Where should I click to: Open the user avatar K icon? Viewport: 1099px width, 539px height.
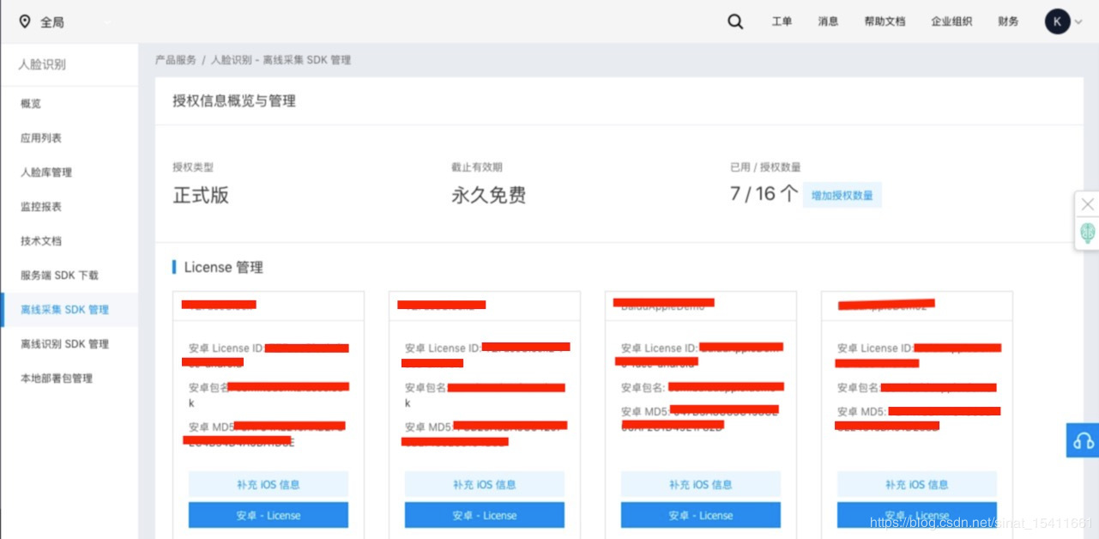(x=1059, y=21)
